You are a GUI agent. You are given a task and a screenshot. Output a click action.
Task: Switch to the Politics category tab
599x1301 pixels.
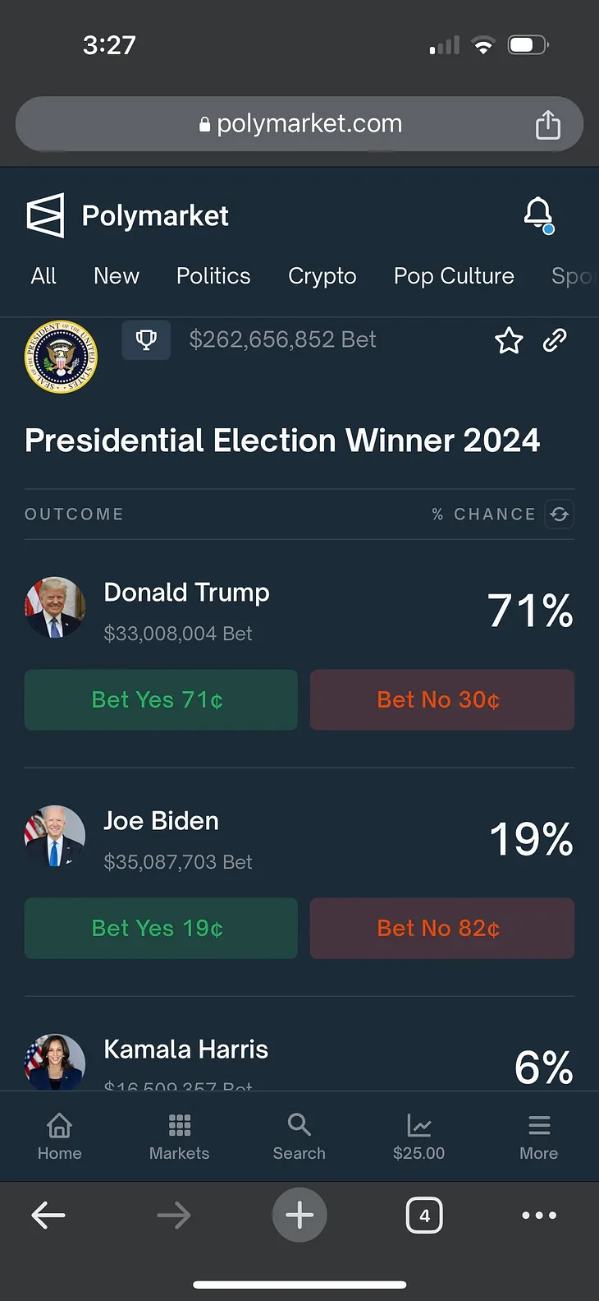point(213,276)
